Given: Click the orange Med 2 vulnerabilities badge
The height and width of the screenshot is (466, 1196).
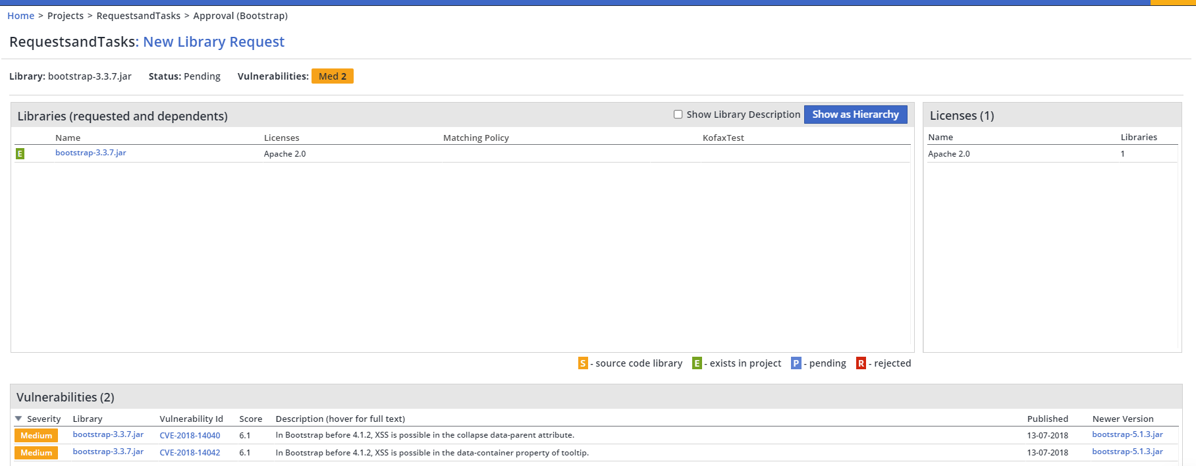Looking at the screenshot, I should (x=333, y=76).
